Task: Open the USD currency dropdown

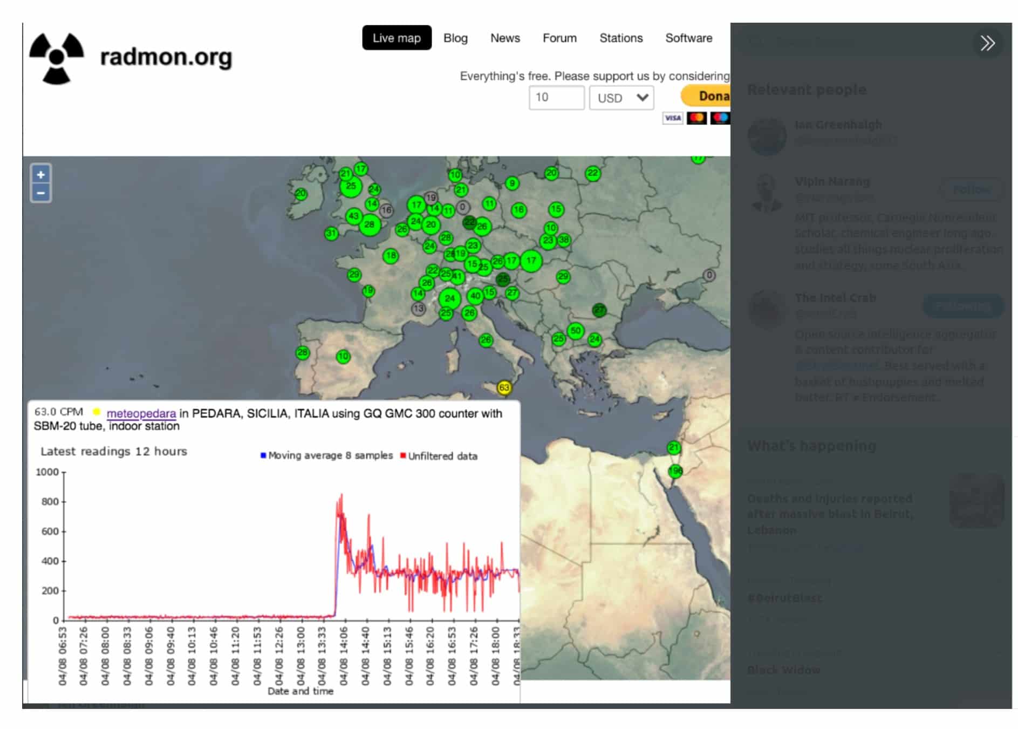Action: [621, 98]
